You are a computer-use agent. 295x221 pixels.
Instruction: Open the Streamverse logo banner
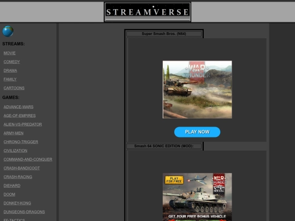tap(147, 12)
